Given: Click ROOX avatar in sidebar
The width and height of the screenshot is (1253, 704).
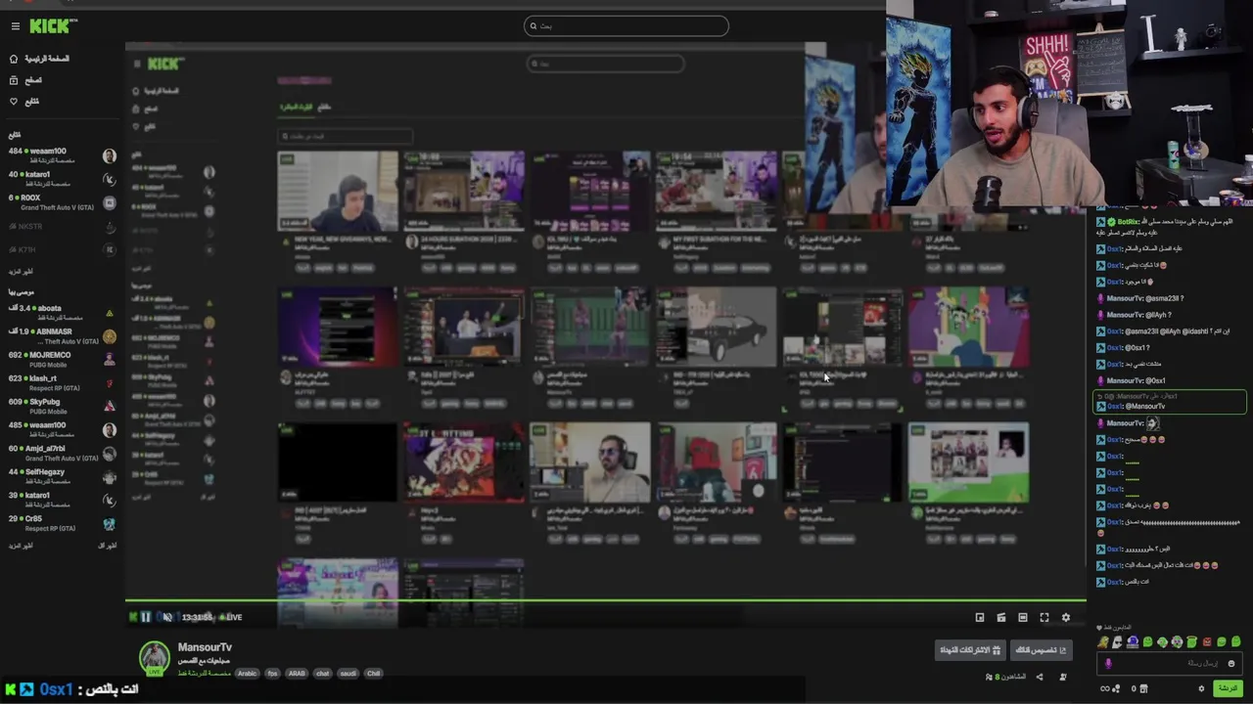Looking at the screenshot, I should 110,202.
